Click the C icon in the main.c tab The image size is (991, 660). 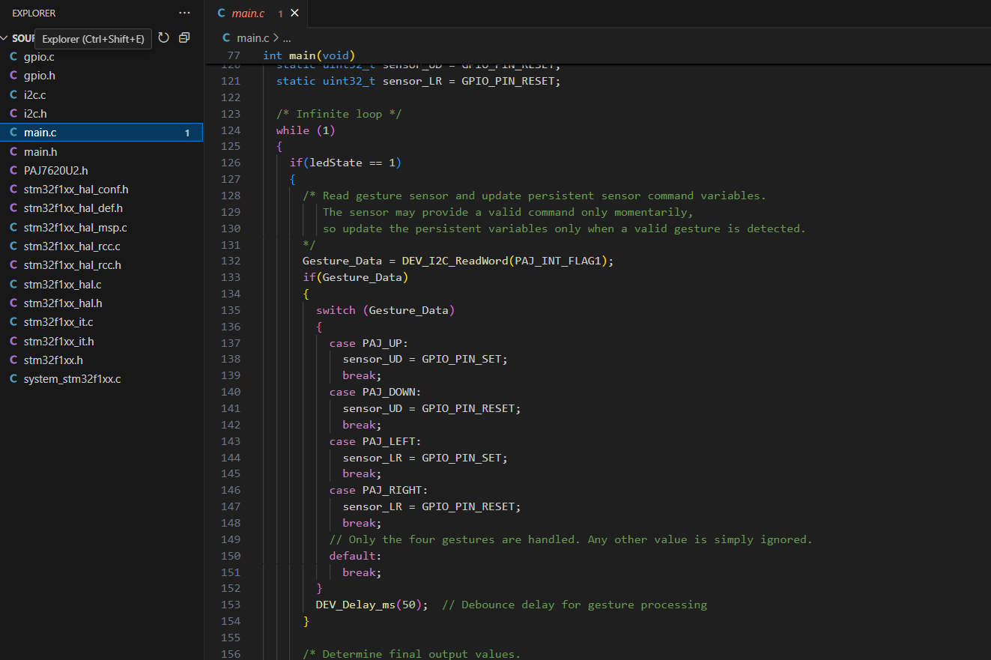point(221,13)
